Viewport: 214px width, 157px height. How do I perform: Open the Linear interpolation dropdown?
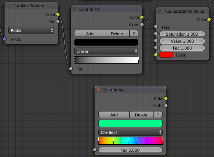[x=106, y=51]
